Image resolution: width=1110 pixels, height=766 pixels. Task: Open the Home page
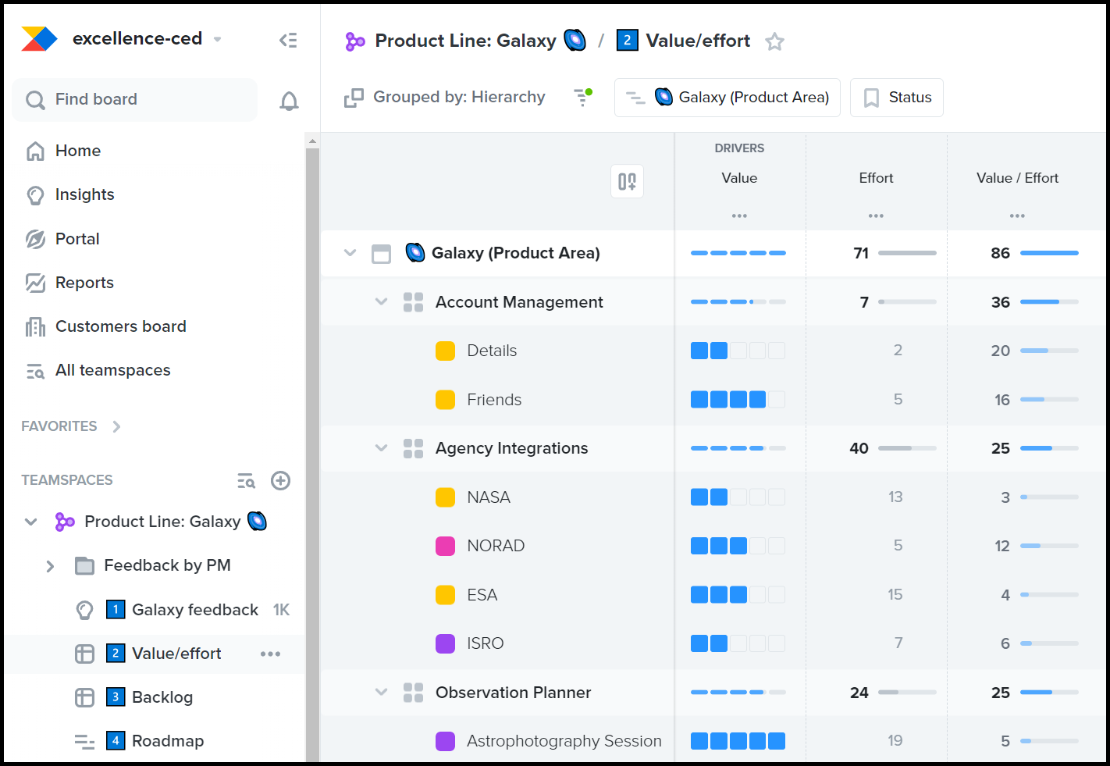click(x=77, y=150)
